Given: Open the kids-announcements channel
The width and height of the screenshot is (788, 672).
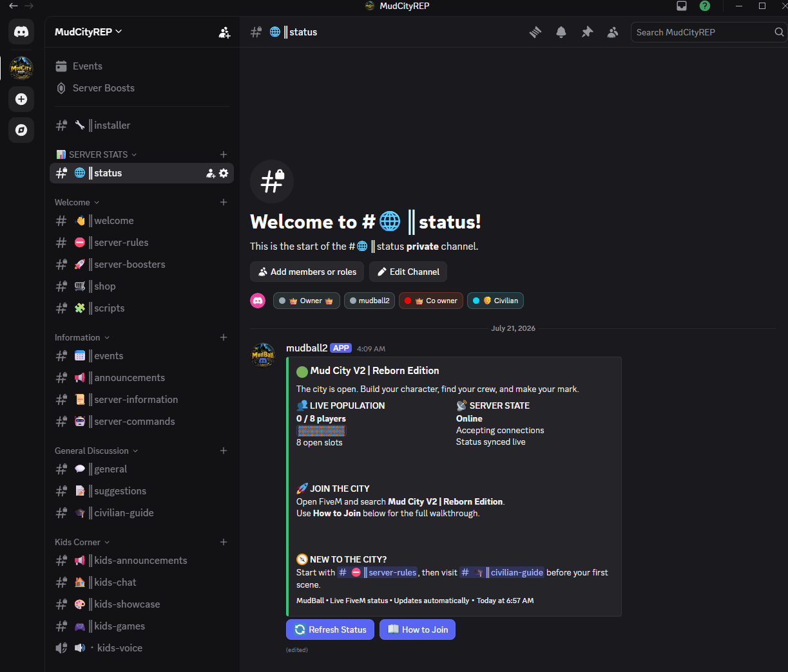Looking at the screenshot, I should pos(142,561).
